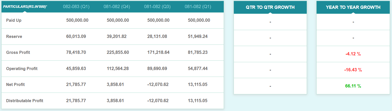
Task: Select the Operating Profit row label
Action: [x=22, y=69]
